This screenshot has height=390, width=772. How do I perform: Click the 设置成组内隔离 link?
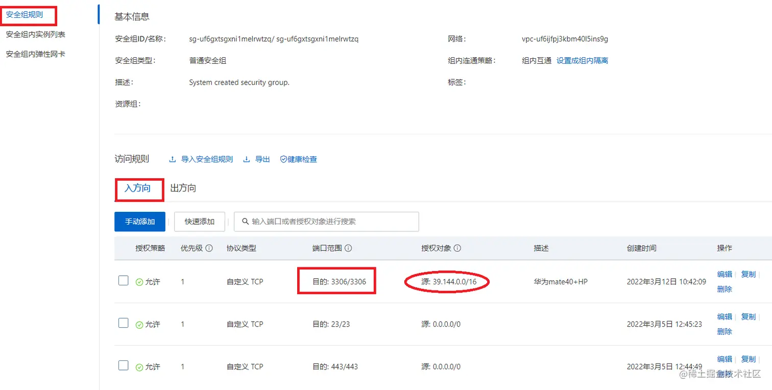tap(582, 61)
